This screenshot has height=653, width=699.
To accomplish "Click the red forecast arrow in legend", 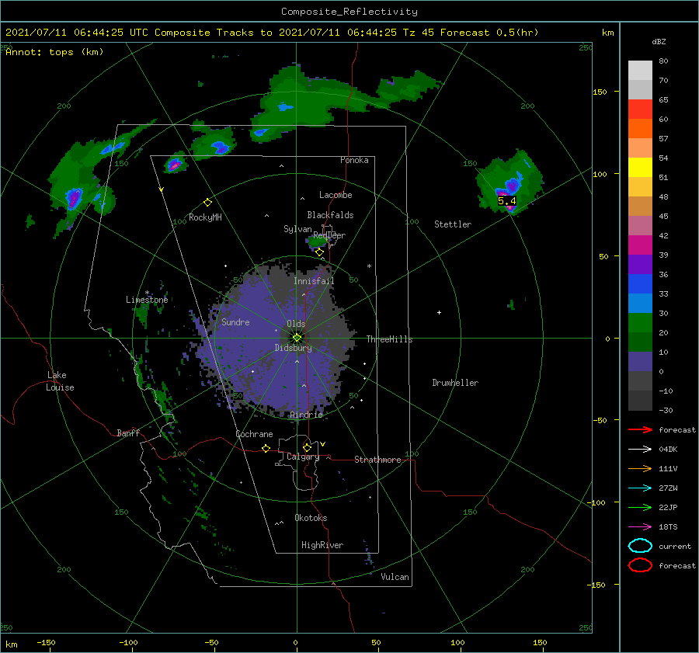I will [x=640, y=429].
